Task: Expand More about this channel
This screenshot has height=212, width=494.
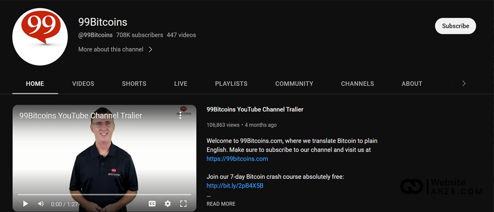Action: click(115, 49)
